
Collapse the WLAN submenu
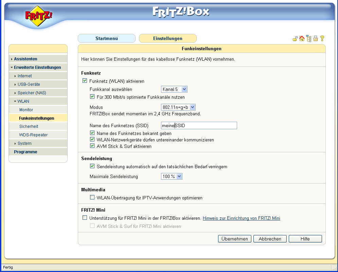pyautogui.click(x=38, y=101)
